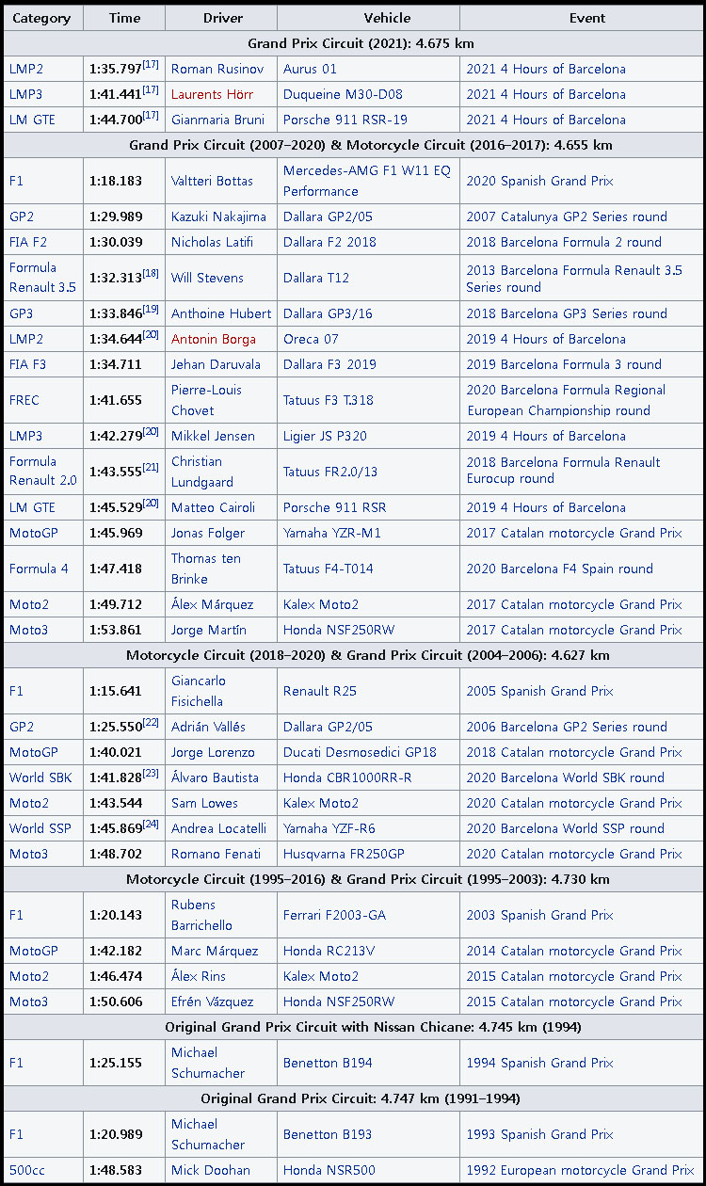Select the Mick Doohan rider link
Viewport: 706px width, 1186px height.
point(211,1170)
